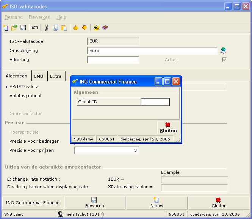Open the Help menu

tap(61, 17)
